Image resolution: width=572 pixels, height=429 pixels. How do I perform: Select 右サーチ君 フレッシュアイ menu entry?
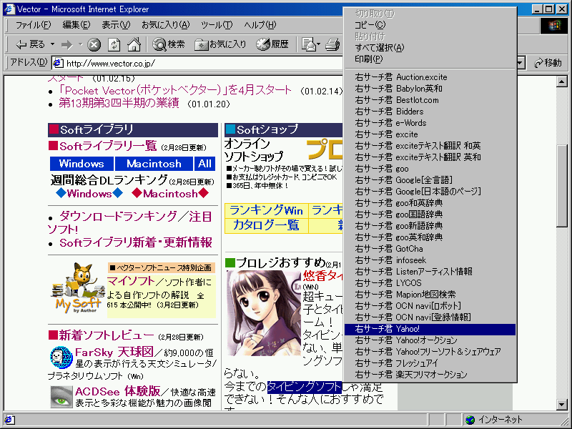[x=430, y=363]
